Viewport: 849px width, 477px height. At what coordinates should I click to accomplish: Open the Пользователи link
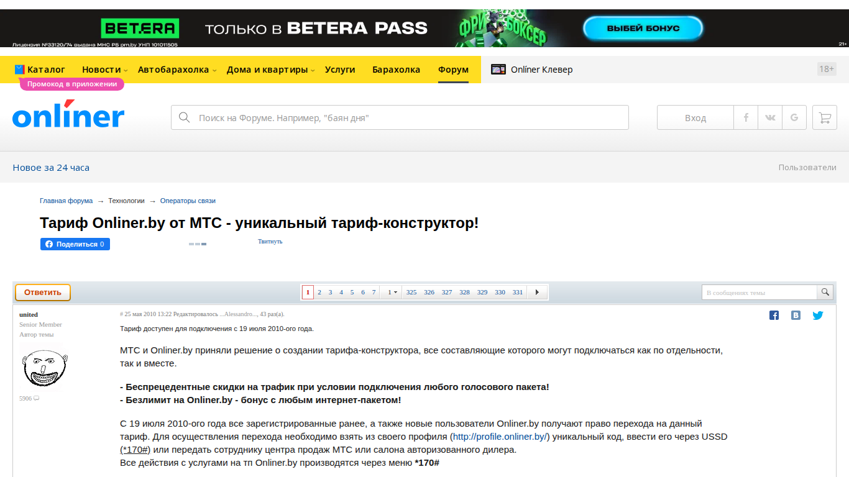coord(807,168)
